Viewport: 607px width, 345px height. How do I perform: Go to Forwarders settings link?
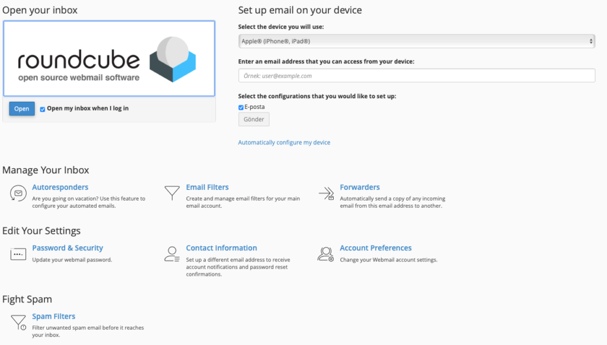(360, 187)
